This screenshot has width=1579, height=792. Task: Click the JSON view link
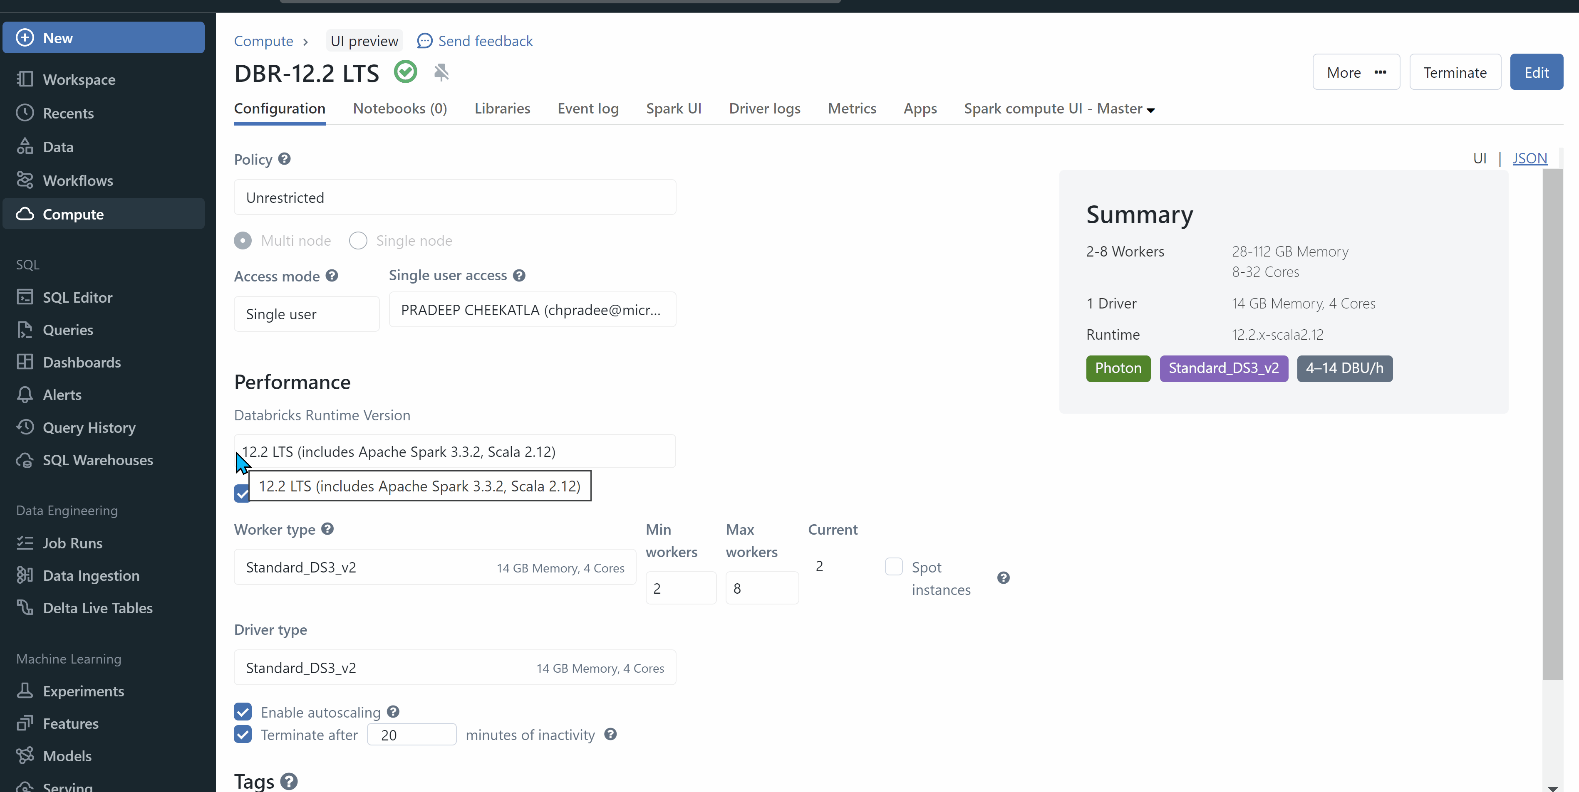[x=1529, y=158]
